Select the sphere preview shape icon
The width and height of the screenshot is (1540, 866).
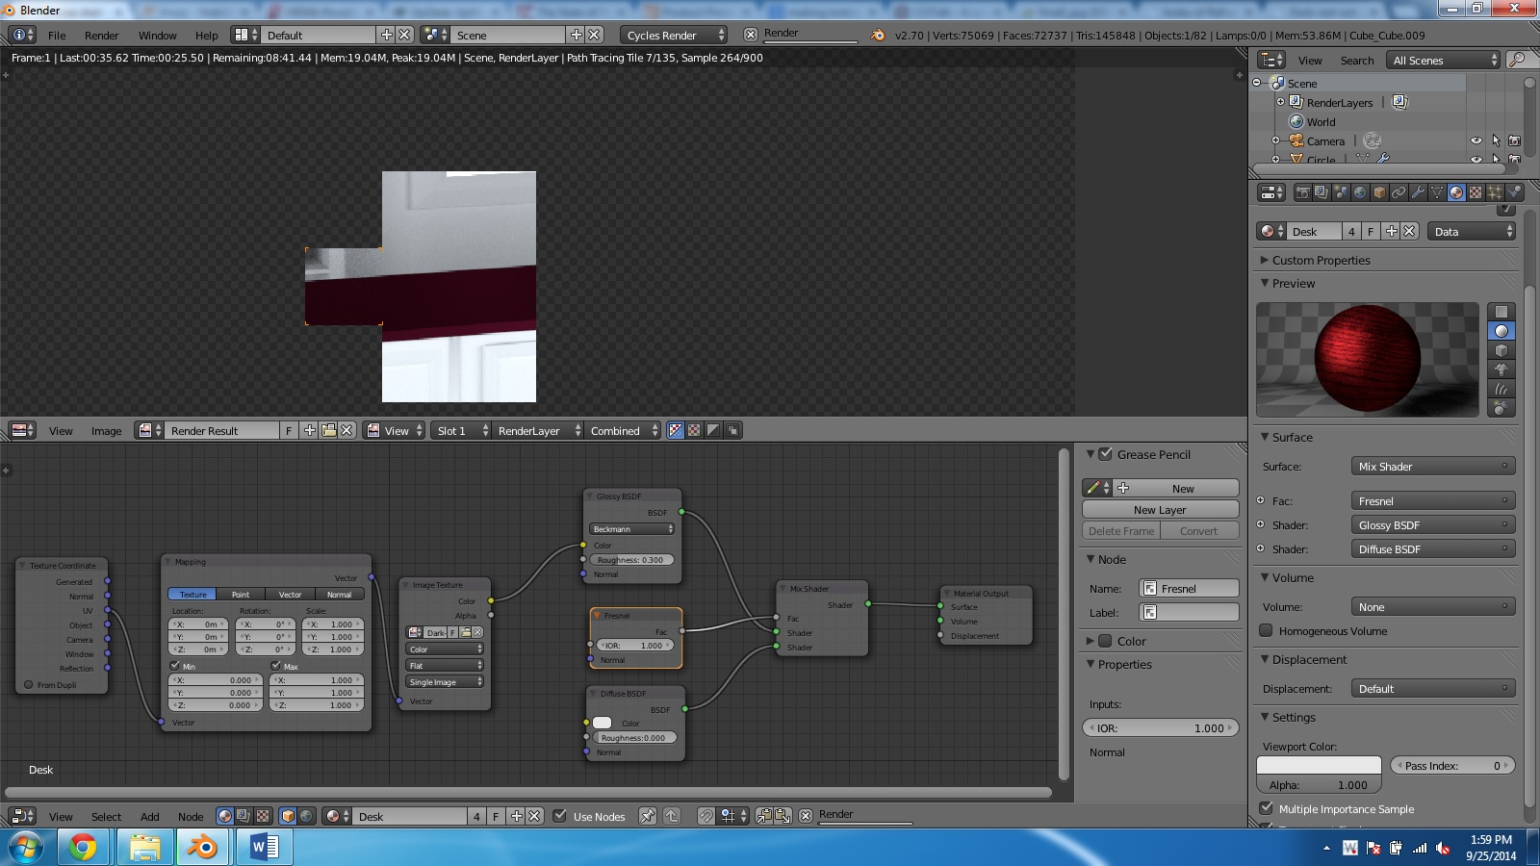1501,331
